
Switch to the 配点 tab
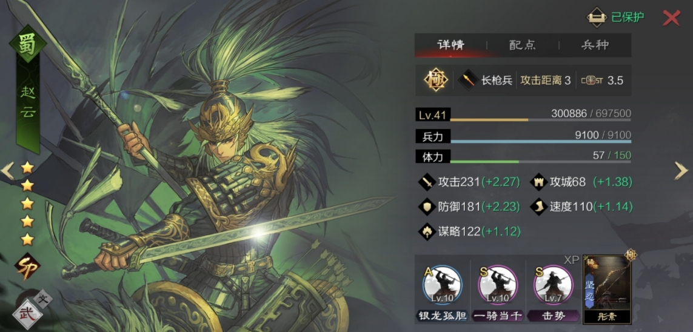523,45
